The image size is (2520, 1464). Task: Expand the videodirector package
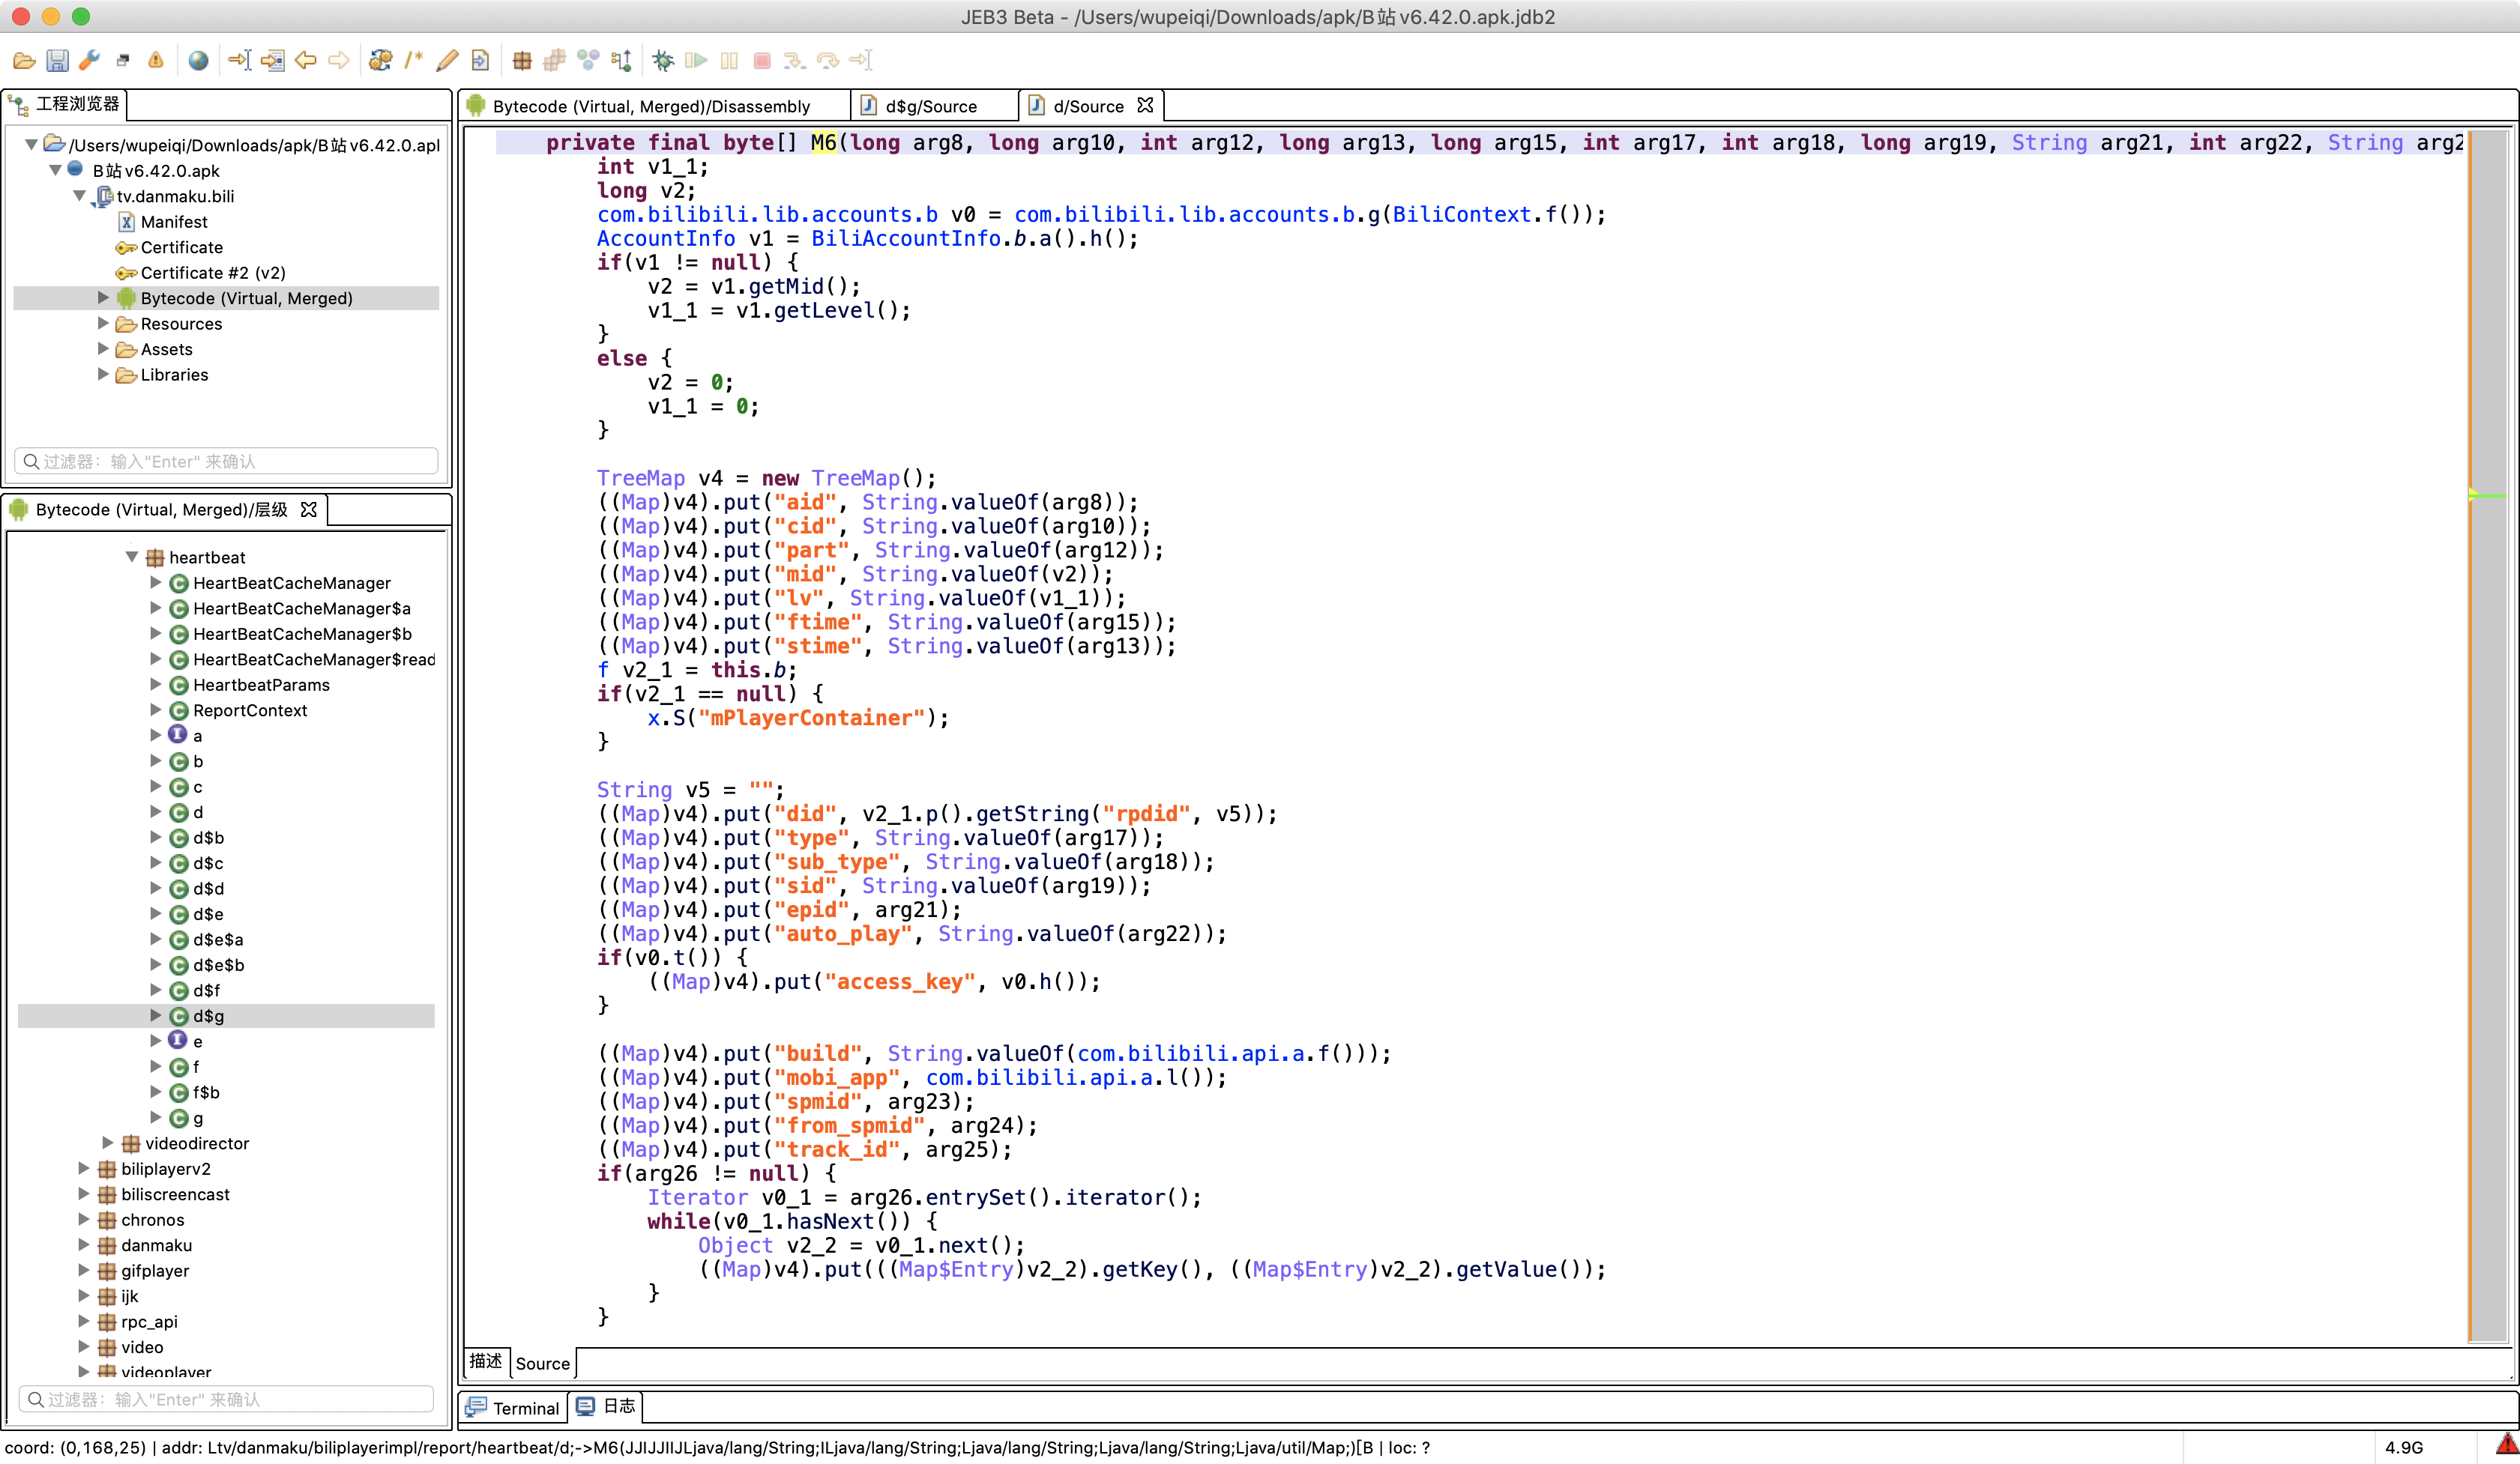point(108,1143)
